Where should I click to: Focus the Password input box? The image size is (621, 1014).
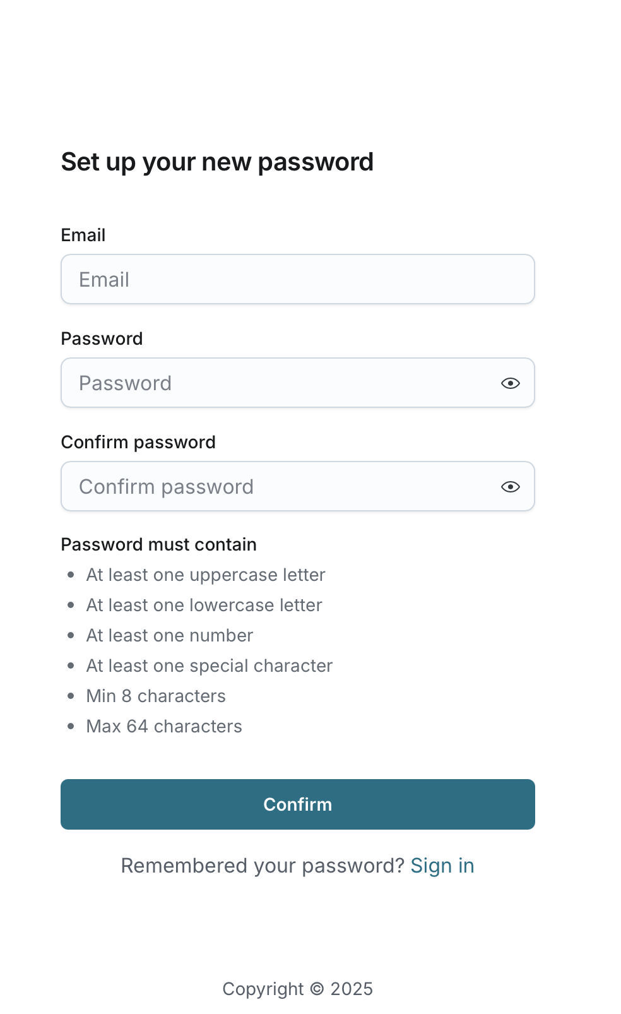[278, 383]
